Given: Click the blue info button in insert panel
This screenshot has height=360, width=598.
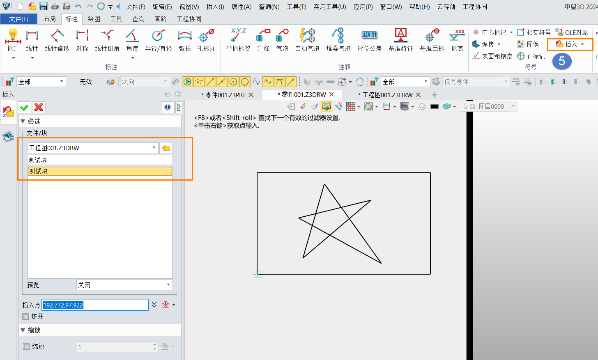Looking at the screenshot, I should point(168,108).
